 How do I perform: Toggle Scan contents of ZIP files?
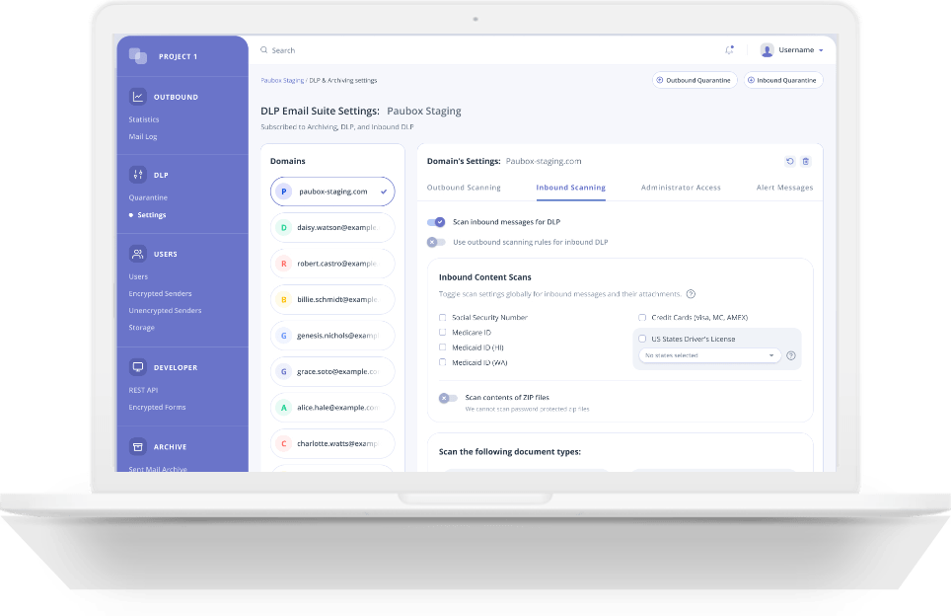(448, 398)
